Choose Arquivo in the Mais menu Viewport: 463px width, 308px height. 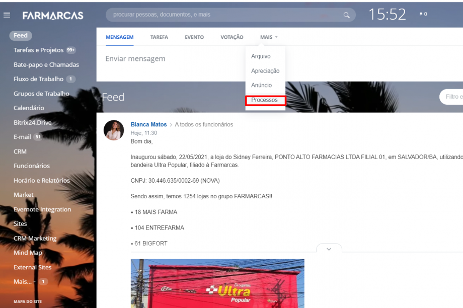[261, 56]
